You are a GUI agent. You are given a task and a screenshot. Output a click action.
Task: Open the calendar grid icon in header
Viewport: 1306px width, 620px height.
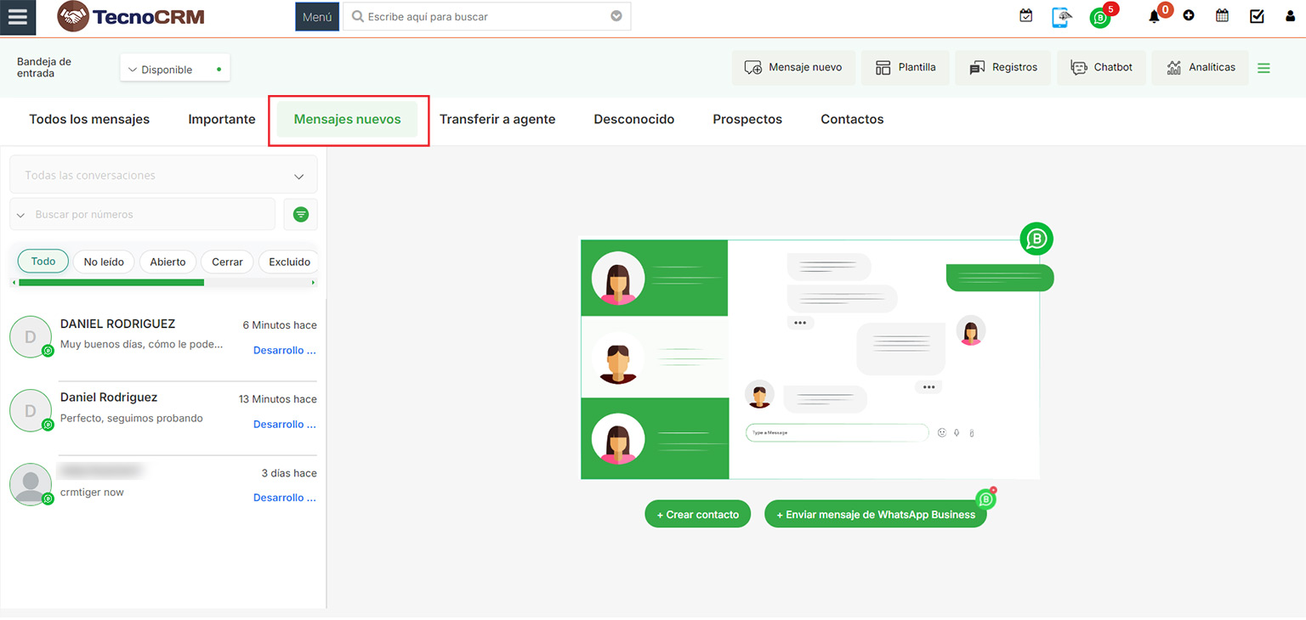pos(1222,16)
